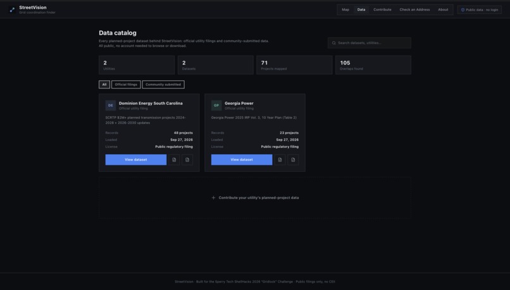This screenshot has width=510, height=290.
Task: Click the rightmost file icon on Dominion card
Action: point(187,160)
